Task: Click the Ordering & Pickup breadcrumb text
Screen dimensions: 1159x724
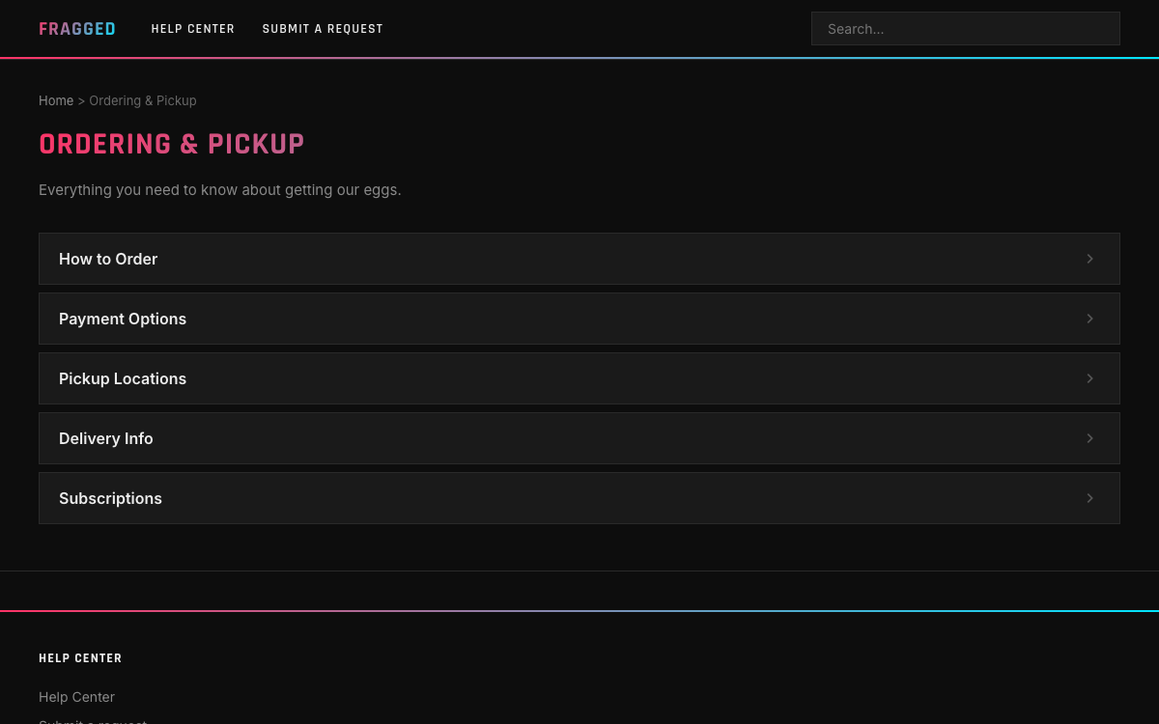Action: pyautogui.click(x=143, y=100)
